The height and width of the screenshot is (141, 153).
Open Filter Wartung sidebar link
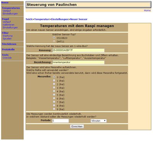click(8, 36)
